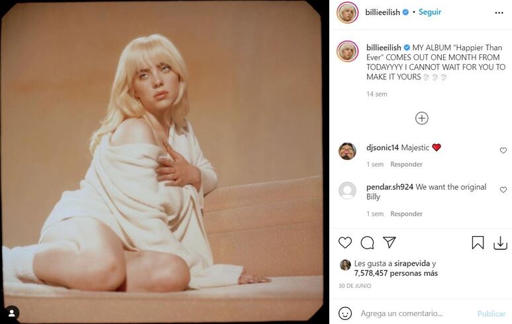The width and height of the screenshot is (512, 324).
Task: Open billieeilish header profile avatar
Action: (348, 13)
